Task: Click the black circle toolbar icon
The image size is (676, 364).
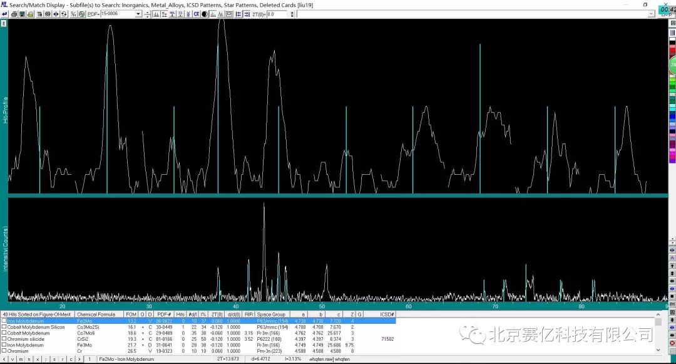Action: (205, 14)
